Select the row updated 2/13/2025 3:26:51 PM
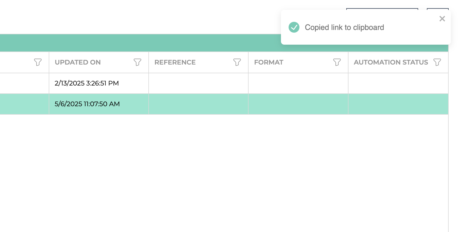The image size is (459, 232). coord(87,83)
